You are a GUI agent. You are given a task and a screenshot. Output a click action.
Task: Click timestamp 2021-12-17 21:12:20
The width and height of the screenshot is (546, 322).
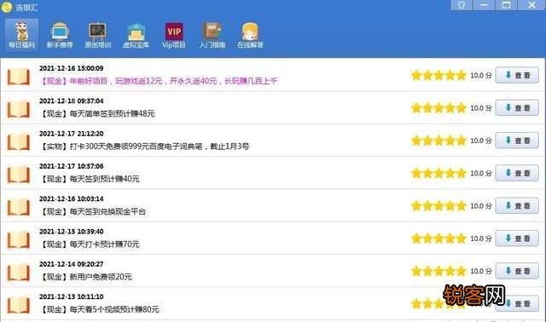click(x=72, y=134)
